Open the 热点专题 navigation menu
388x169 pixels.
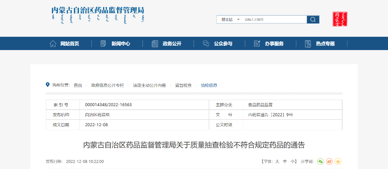point(325,44)
